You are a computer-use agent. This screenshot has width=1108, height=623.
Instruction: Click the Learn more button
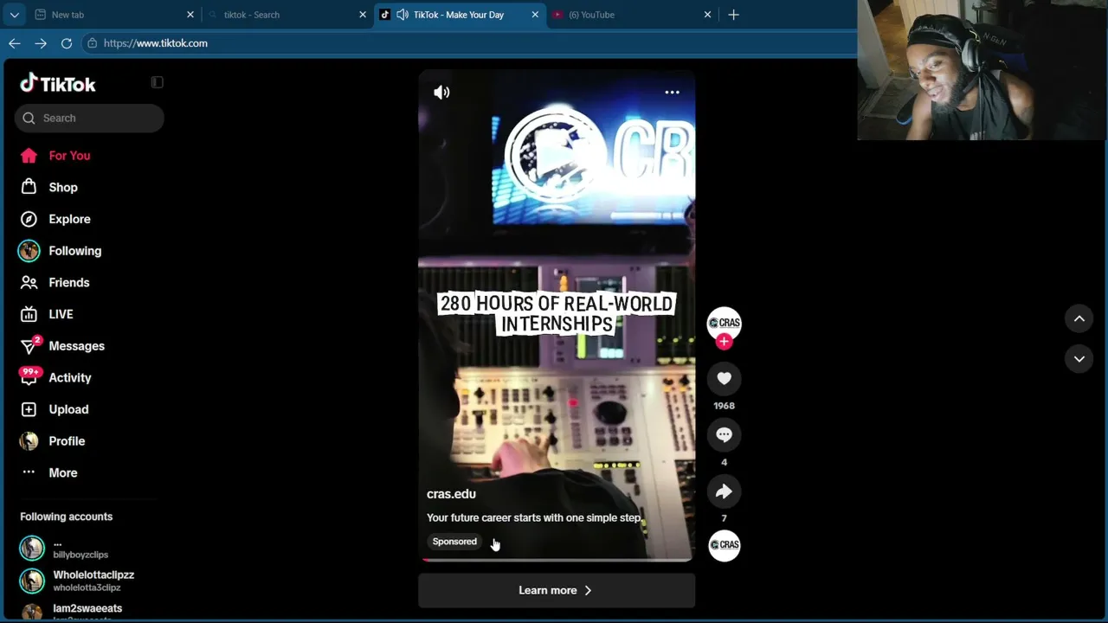coord(557,590)
